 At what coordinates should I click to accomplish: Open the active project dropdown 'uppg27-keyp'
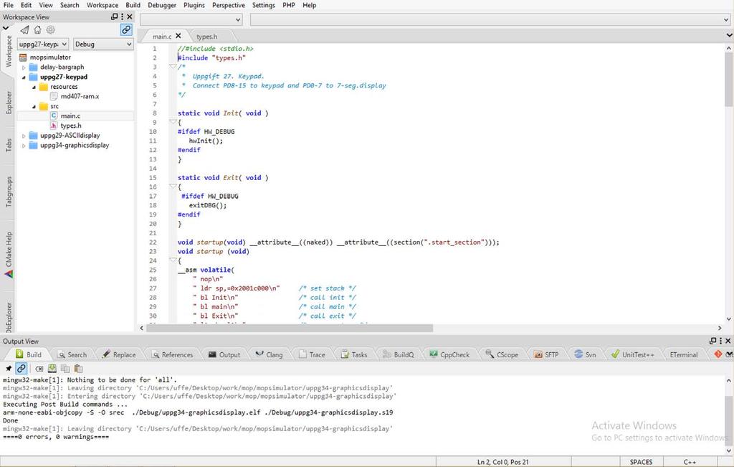(43, 44)
